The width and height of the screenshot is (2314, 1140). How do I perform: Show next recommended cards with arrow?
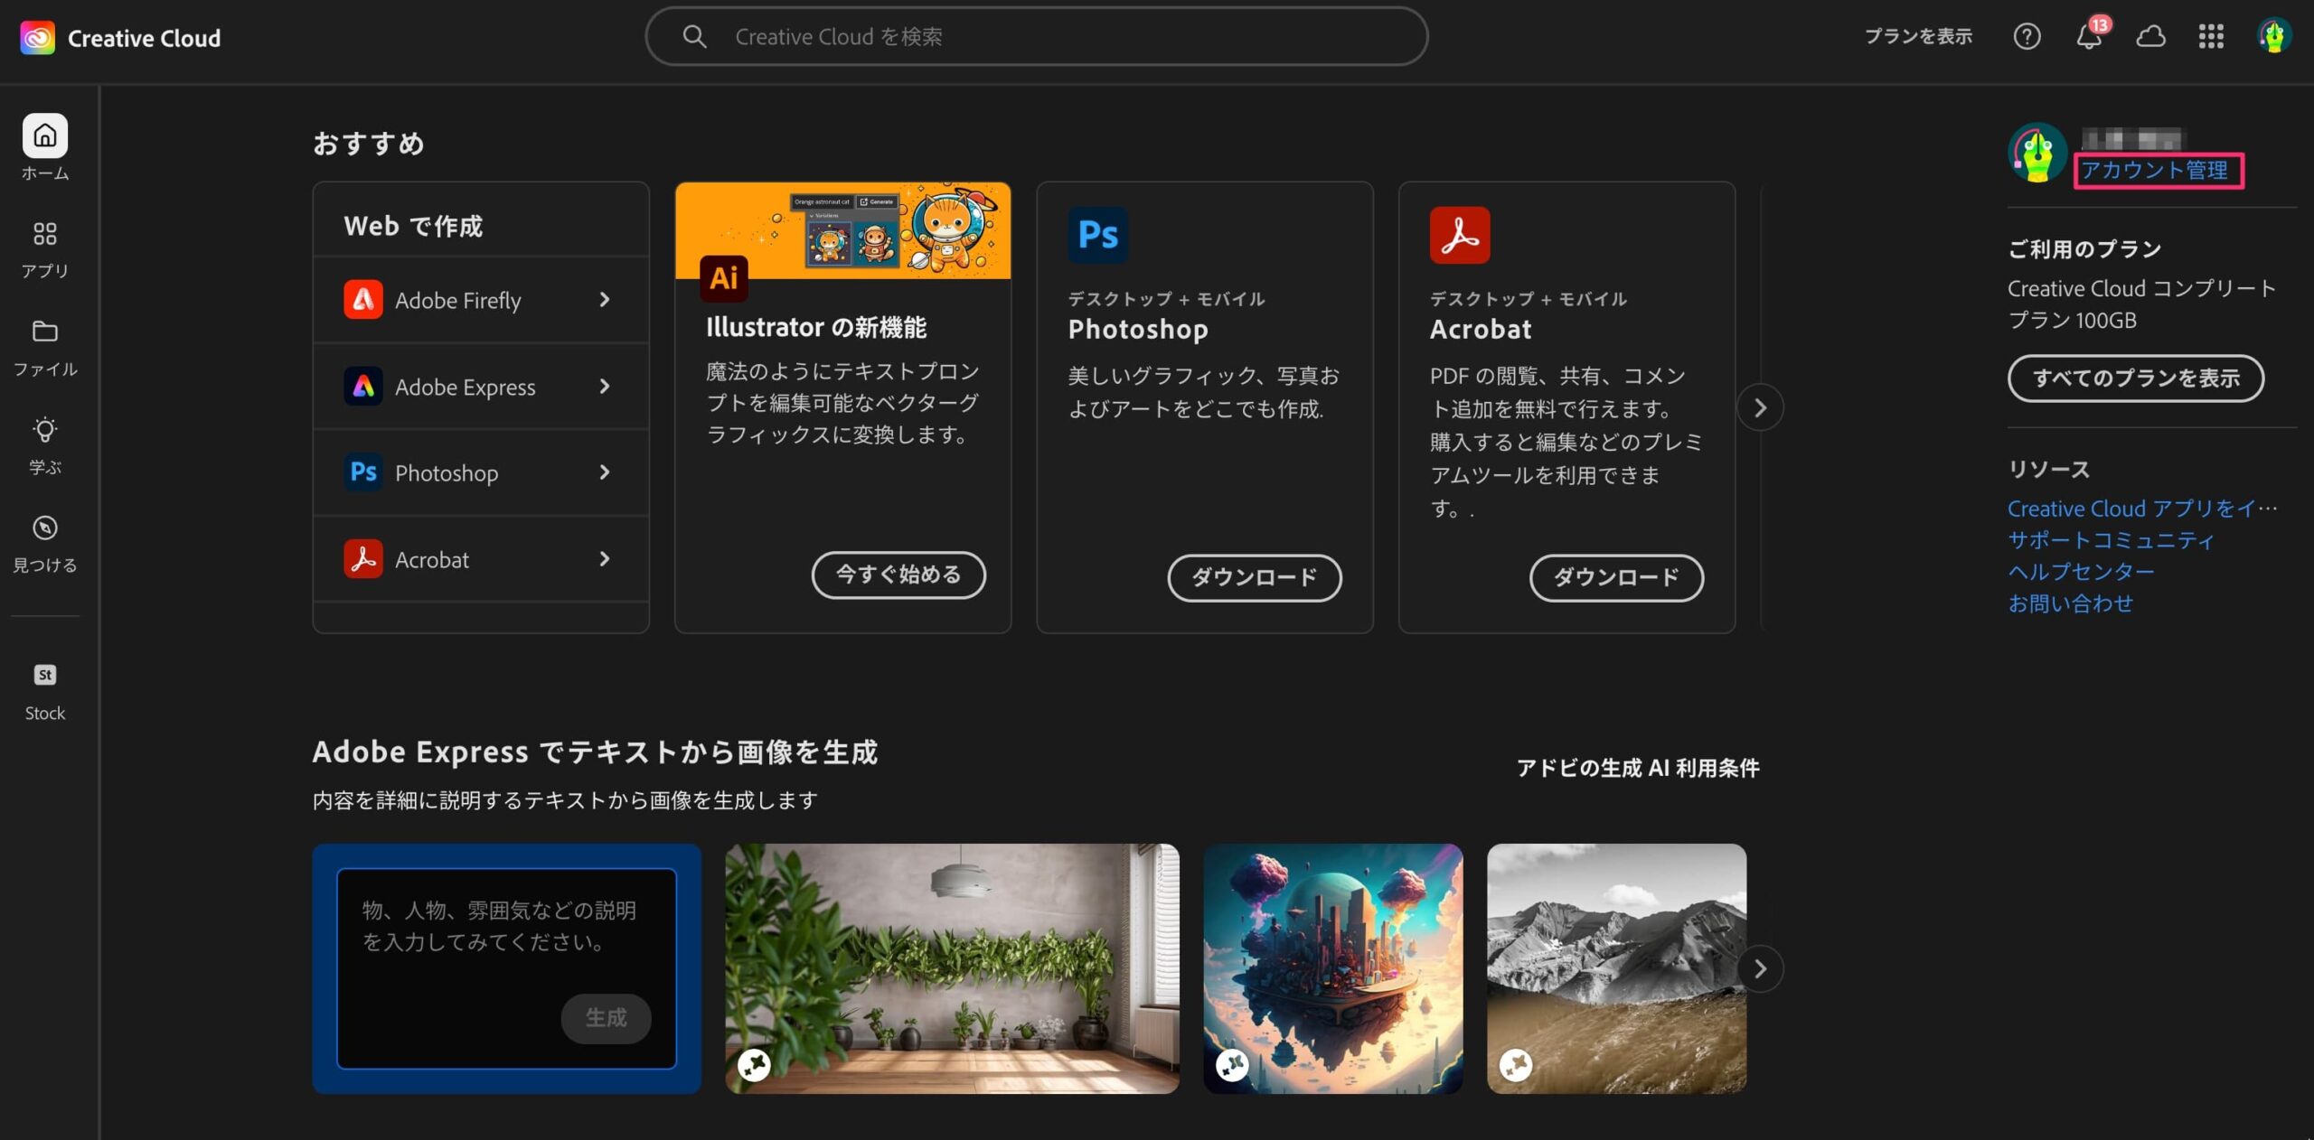(x=1760, y=408)
